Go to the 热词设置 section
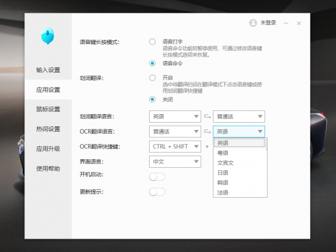This screenshot has height=252, width=336. pyautogui.click(x=48, y=129)
